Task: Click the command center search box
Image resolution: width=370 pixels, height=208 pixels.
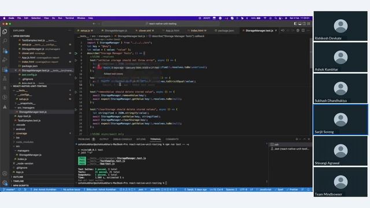Action: tap(161, 24)
